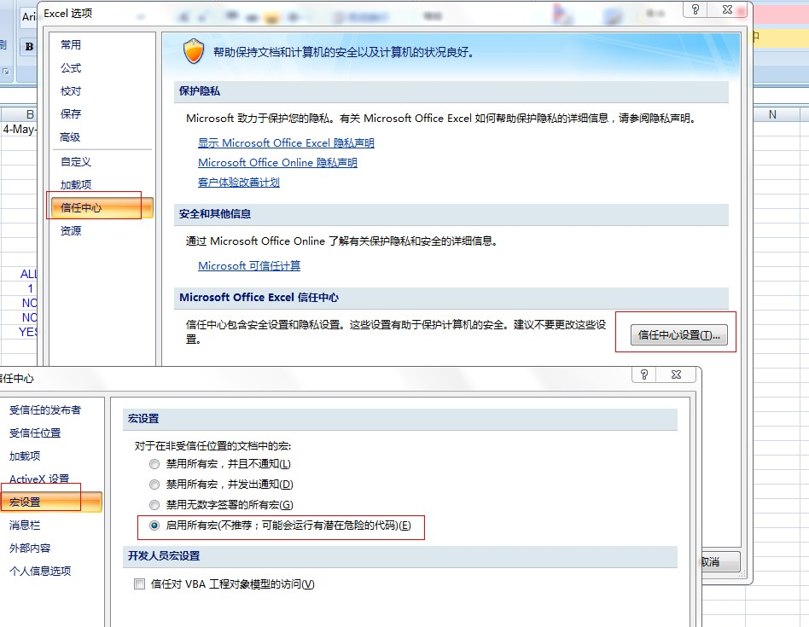This screenshot has width=809, height=627.
Task: Select 宏设置 in Trust Center sidebar
Action: click(x=51, y=502)
